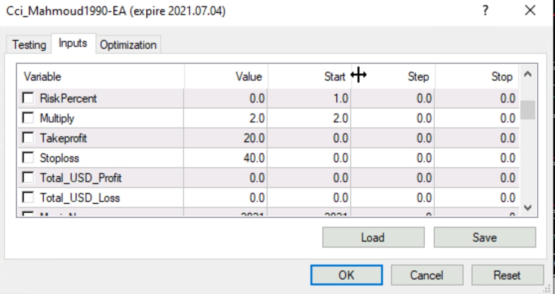Click the vertical scrollbar thumb
Image resolution: width=555 pixels, height=294 pixels.
(528, 110)
